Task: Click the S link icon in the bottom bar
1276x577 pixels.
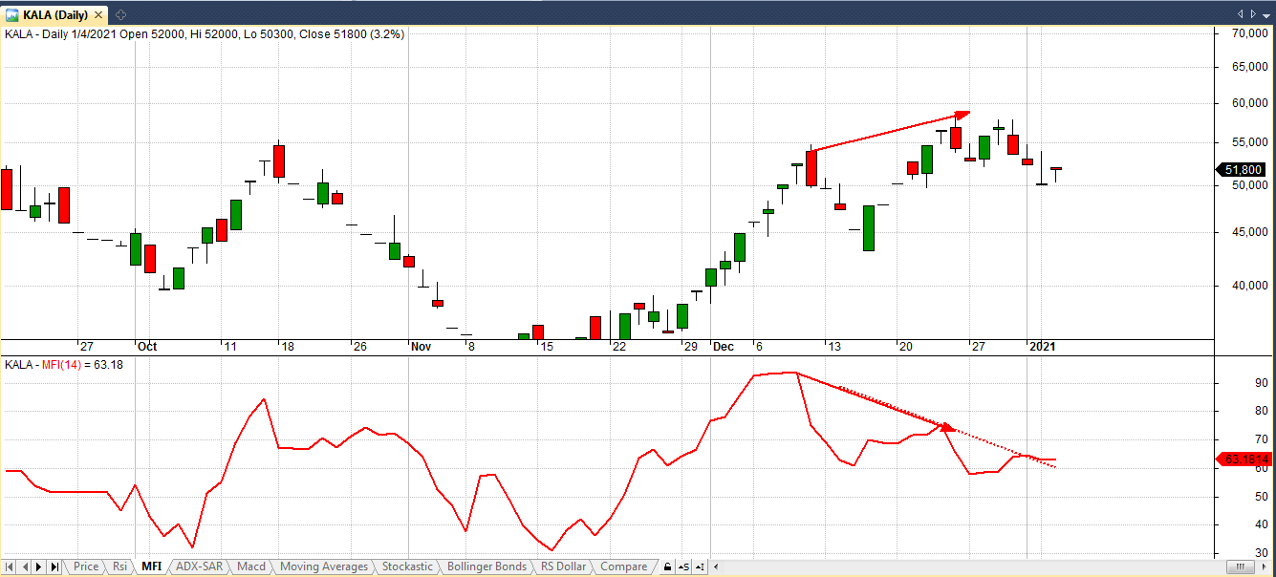Action: (684, 566)
